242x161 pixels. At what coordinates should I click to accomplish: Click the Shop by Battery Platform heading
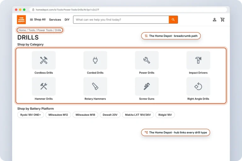36,108
